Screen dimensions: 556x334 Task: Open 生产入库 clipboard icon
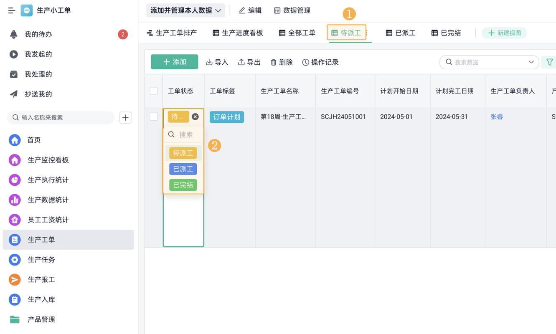pyautogui.click(x=15, y=299)
